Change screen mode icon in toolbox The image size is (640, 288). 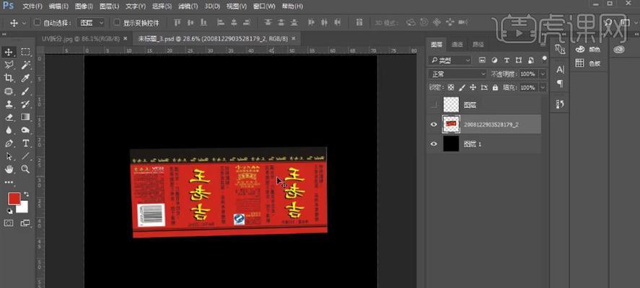click(25, 222)
